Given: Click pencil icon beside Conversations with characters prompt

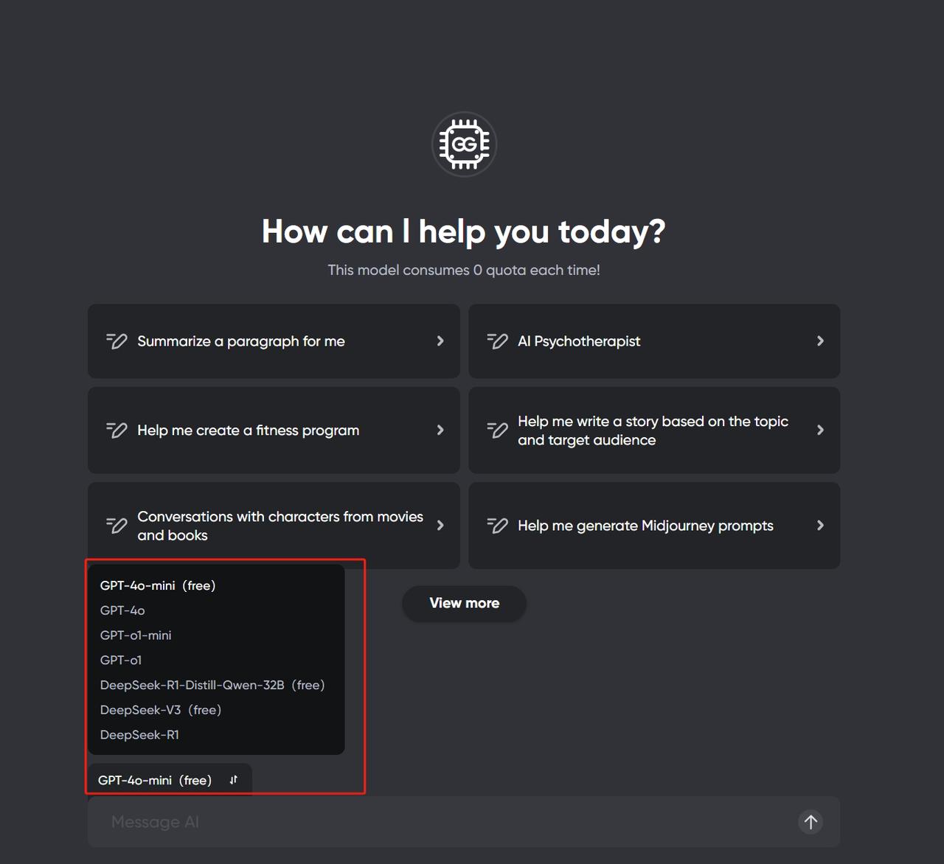Looking at the screenshot, I should point(117,526).
